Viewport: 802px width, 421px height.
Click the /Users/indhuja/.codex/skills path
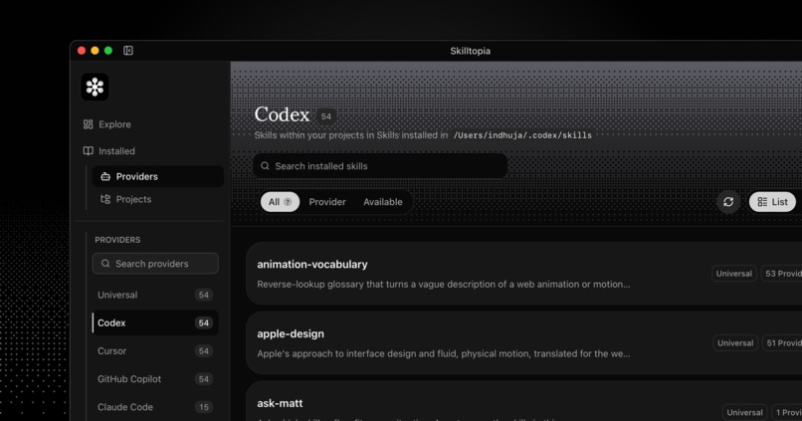click(x=522, y=135)
